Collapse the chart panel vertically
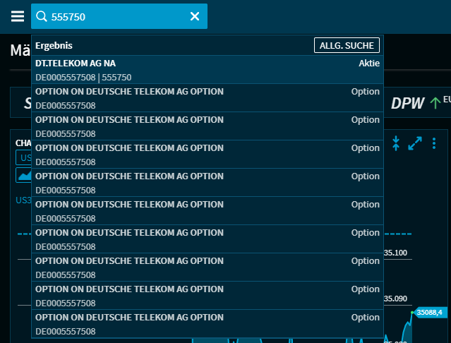 click(x=396, y=143)
